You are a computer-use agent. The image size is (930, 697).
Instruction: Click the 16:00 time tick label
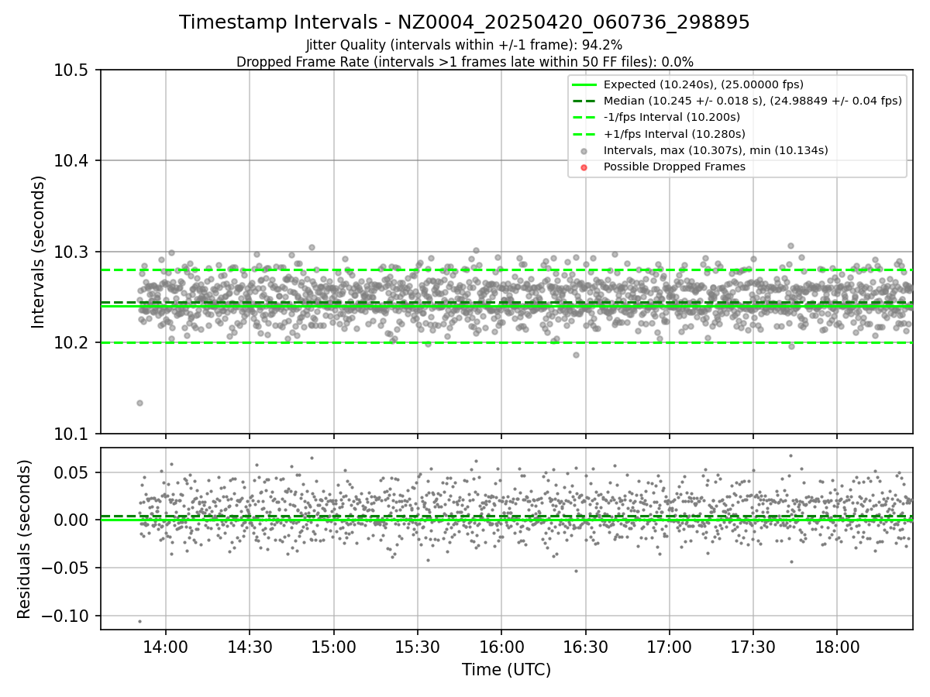(501, 647)
